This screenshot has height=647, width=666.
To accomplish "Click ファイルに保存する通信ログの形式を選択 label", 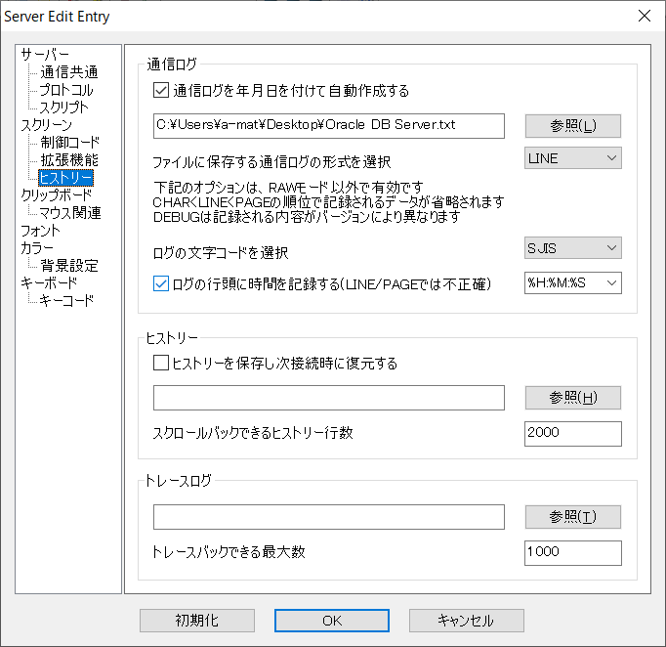I will point(271,162).
